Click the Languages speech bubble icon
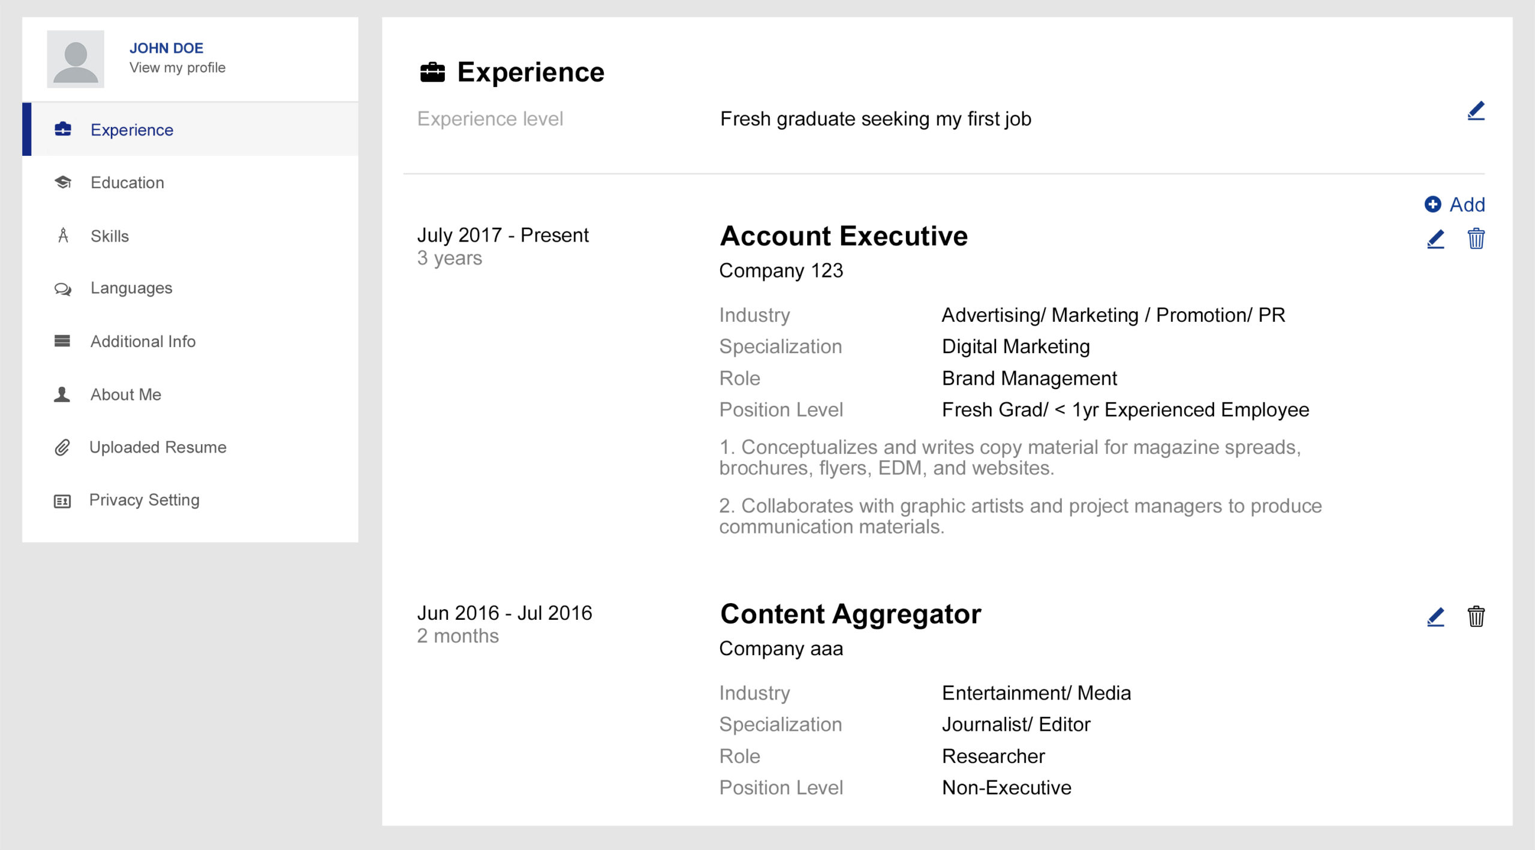 point(63,288)
